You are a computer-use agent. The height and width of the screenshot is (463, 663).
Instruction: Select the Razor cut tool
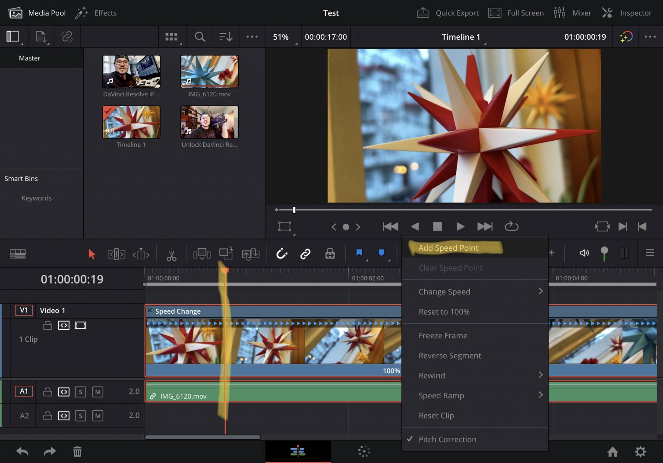[171, 254]
